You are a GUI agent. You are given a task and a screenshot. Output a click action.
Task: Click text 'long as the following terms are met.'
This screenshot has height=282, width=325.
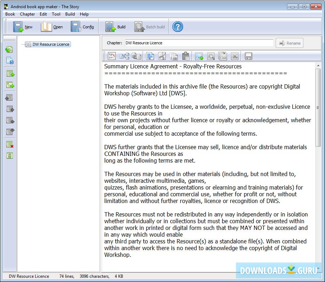pos(150,160)
